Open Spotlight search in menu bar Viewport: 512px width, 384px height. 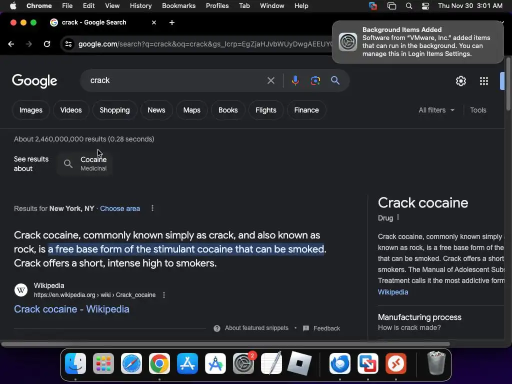pyautogui.click(x=409, y=6)
